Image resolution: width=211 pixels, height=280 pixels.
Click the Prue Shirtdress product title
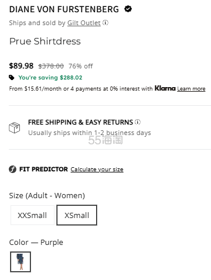(x=45, y=42)
